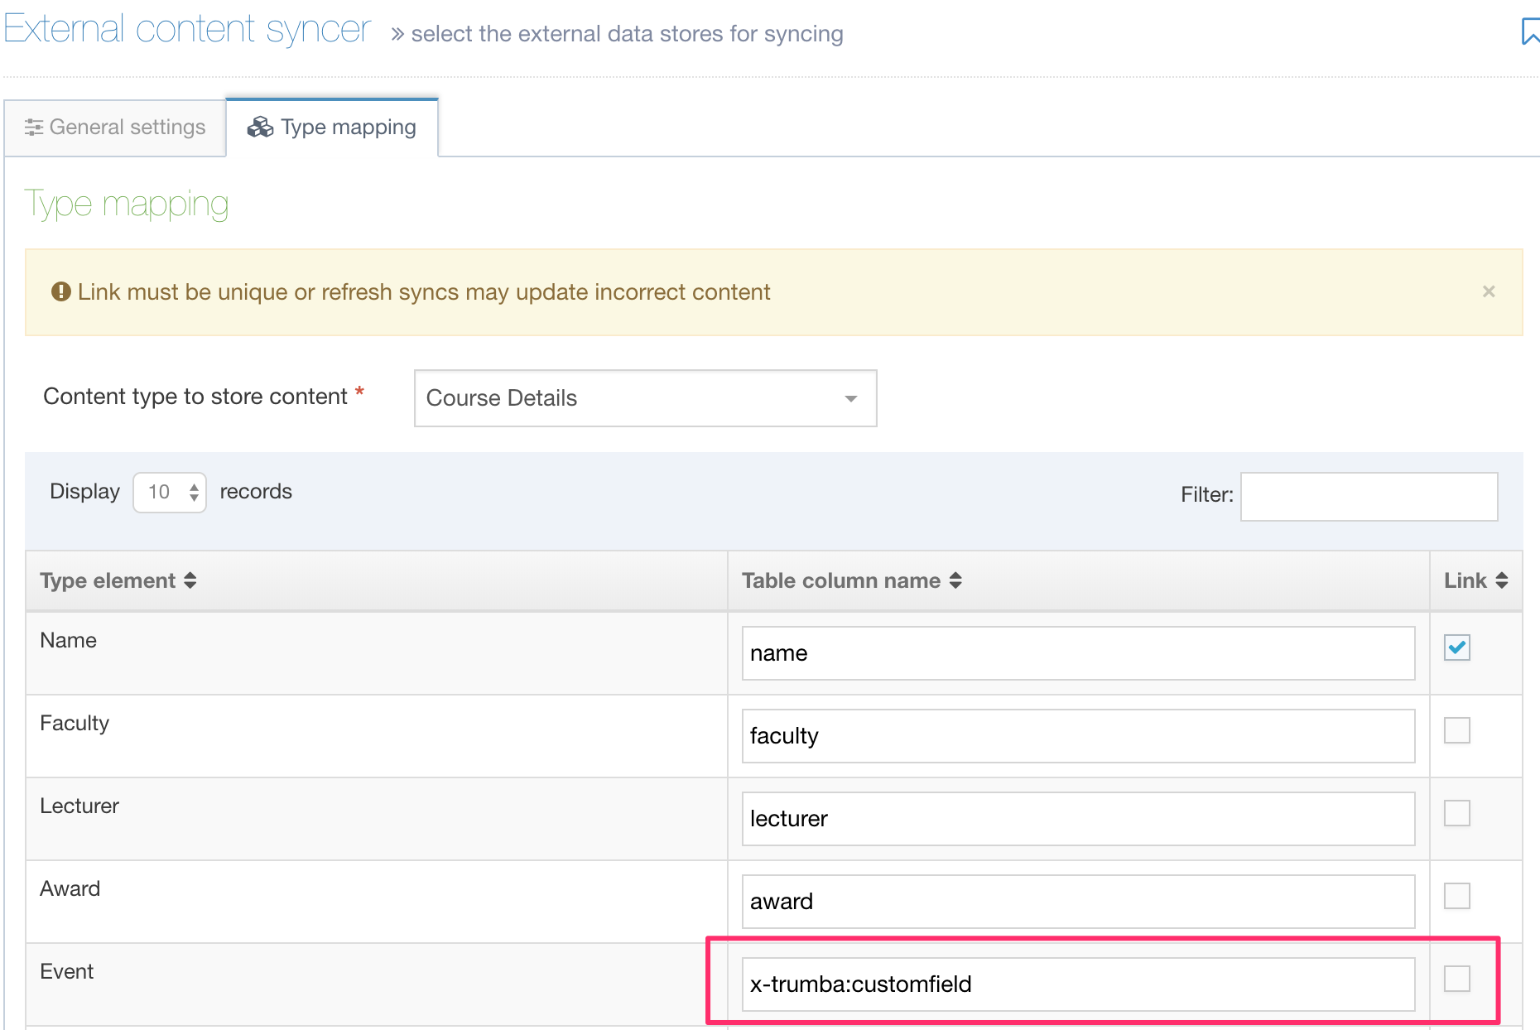This screenshot has height=1030, width=1540.
Task: Click the sort arrows beside Table column name
Action: point(955,580)
